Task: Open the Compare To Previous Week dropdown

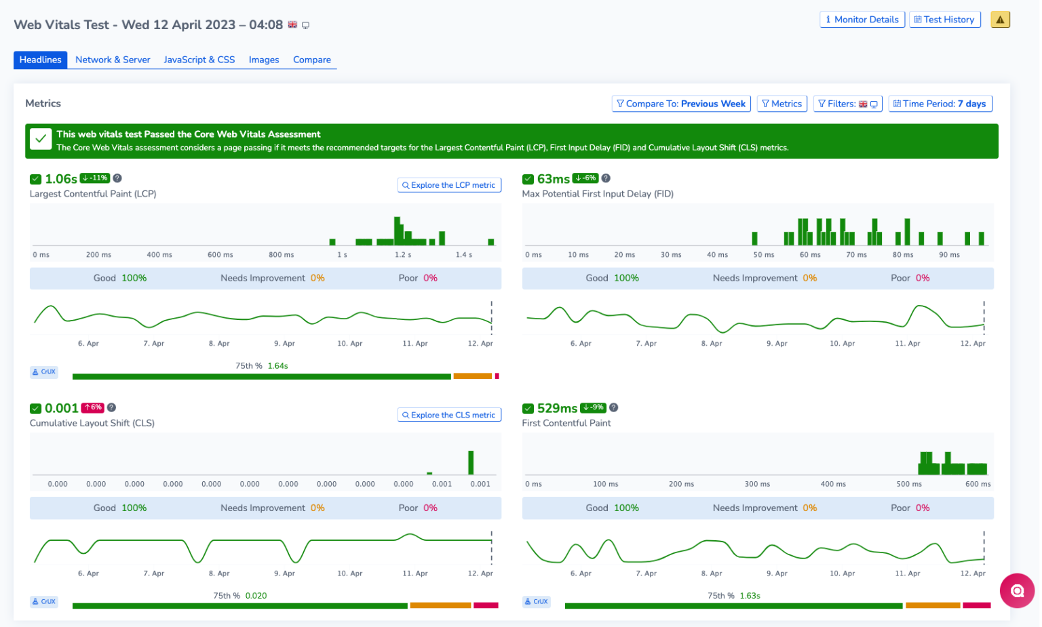Action: (x=680, y=103)
